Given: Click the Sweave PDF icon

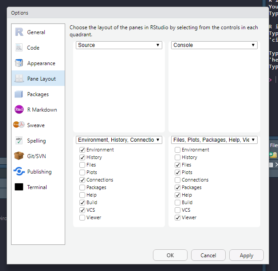Looking at the screenshot, I should pyautogui.click(x=19, y=125).
